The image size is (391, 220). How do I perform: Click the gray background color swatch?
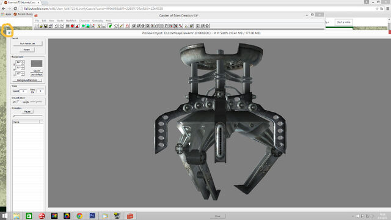click(x=37, y=64)
